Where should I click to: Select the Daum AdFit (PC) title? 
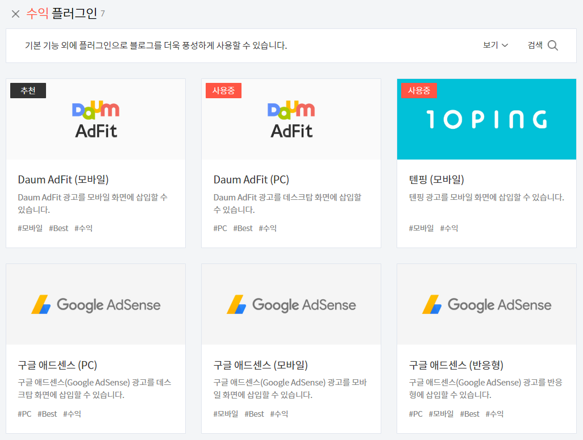coord(251,180)
